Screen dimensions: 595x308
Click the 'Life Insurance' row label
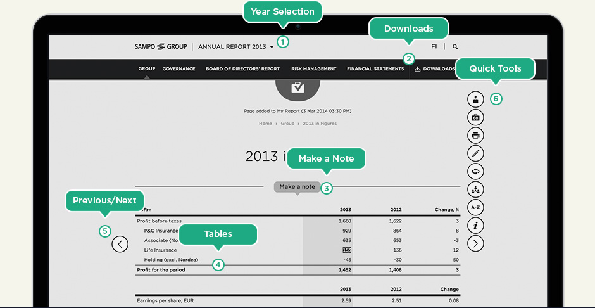click(x=161, y=250)
